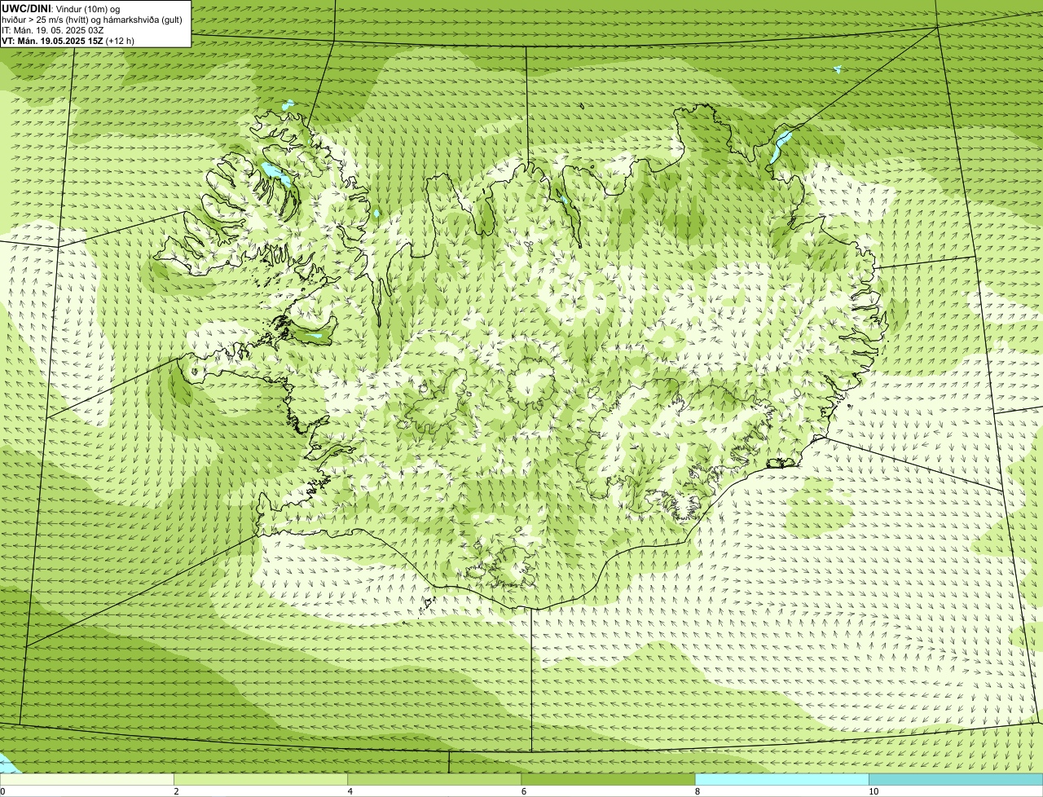Select the 0–2 pale cream colorbar segment
This screenshot has width=1043, height=797.
pyautogui.click(x=87, y=780)
